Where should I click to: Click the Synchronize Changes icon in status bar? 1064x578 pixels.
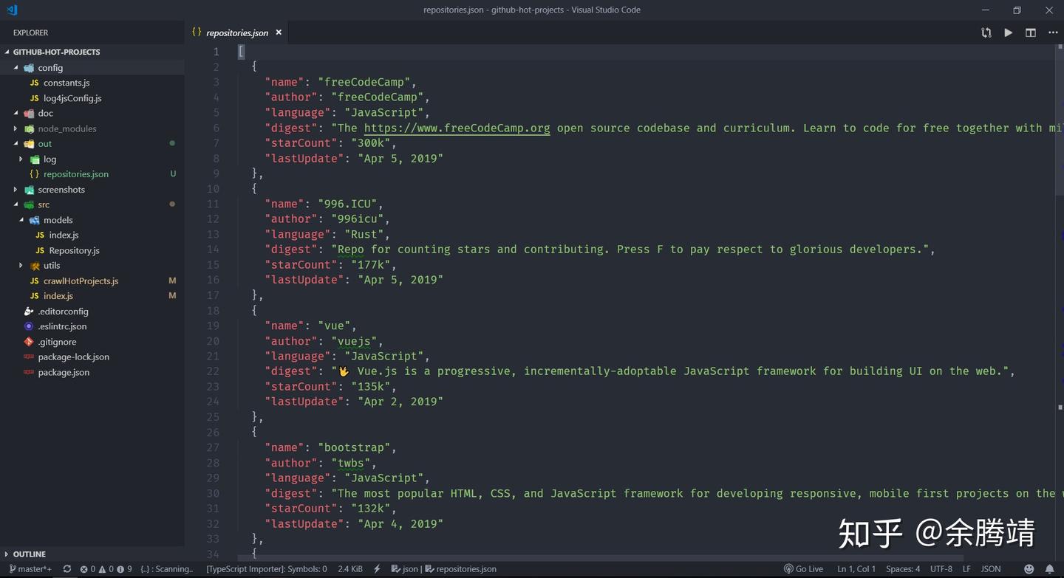[66, 568]
